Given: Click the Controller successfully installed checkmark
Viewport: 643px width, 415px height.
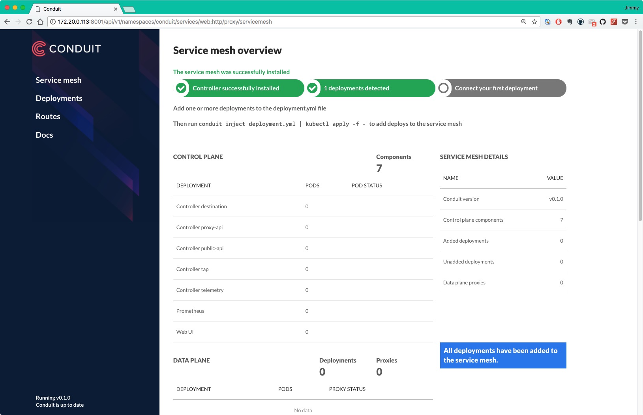Looking at the screenshot, I should 181,88.
